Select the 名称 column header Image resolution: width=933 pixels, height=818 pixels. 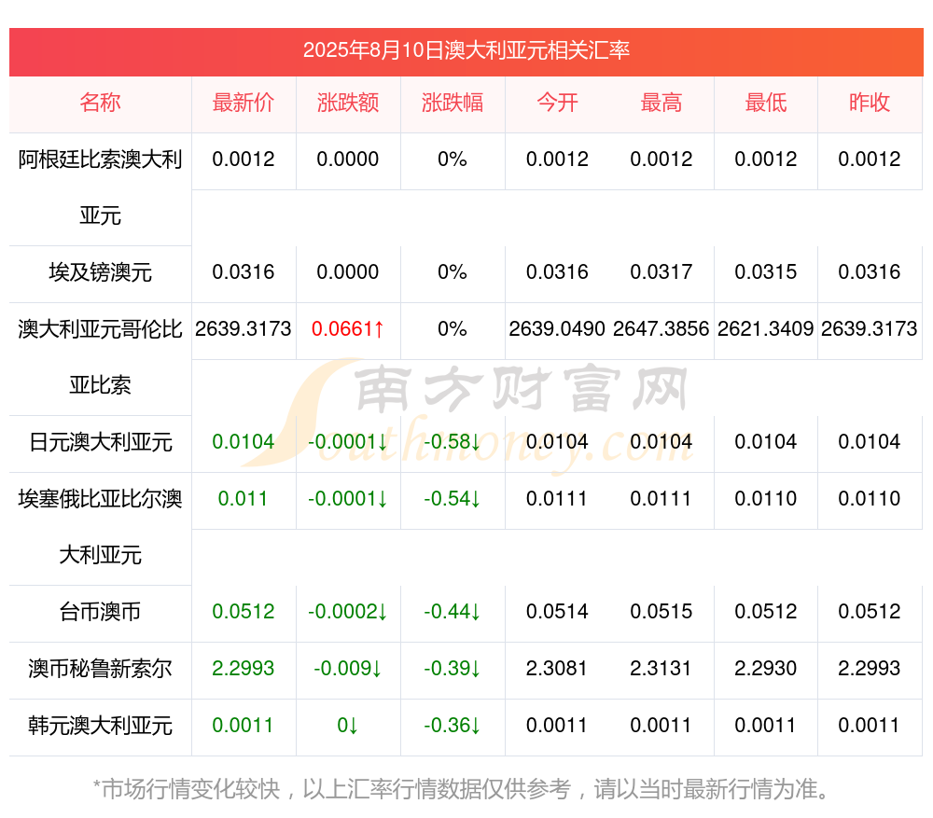[100, 103]
